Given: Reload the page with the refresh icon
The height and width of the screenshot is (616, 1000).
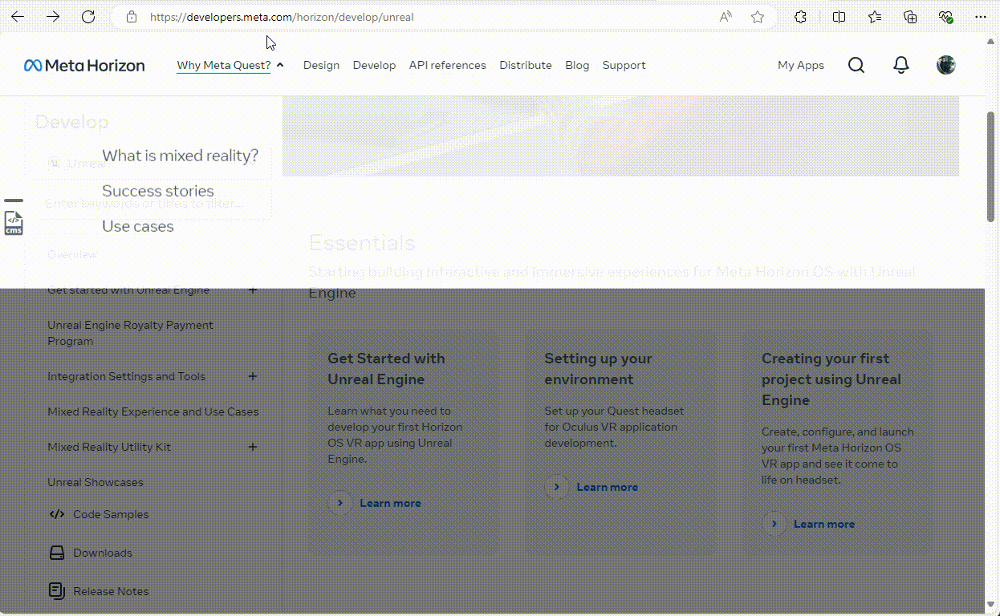Looking at the screenshot, I should click(88, 17).
